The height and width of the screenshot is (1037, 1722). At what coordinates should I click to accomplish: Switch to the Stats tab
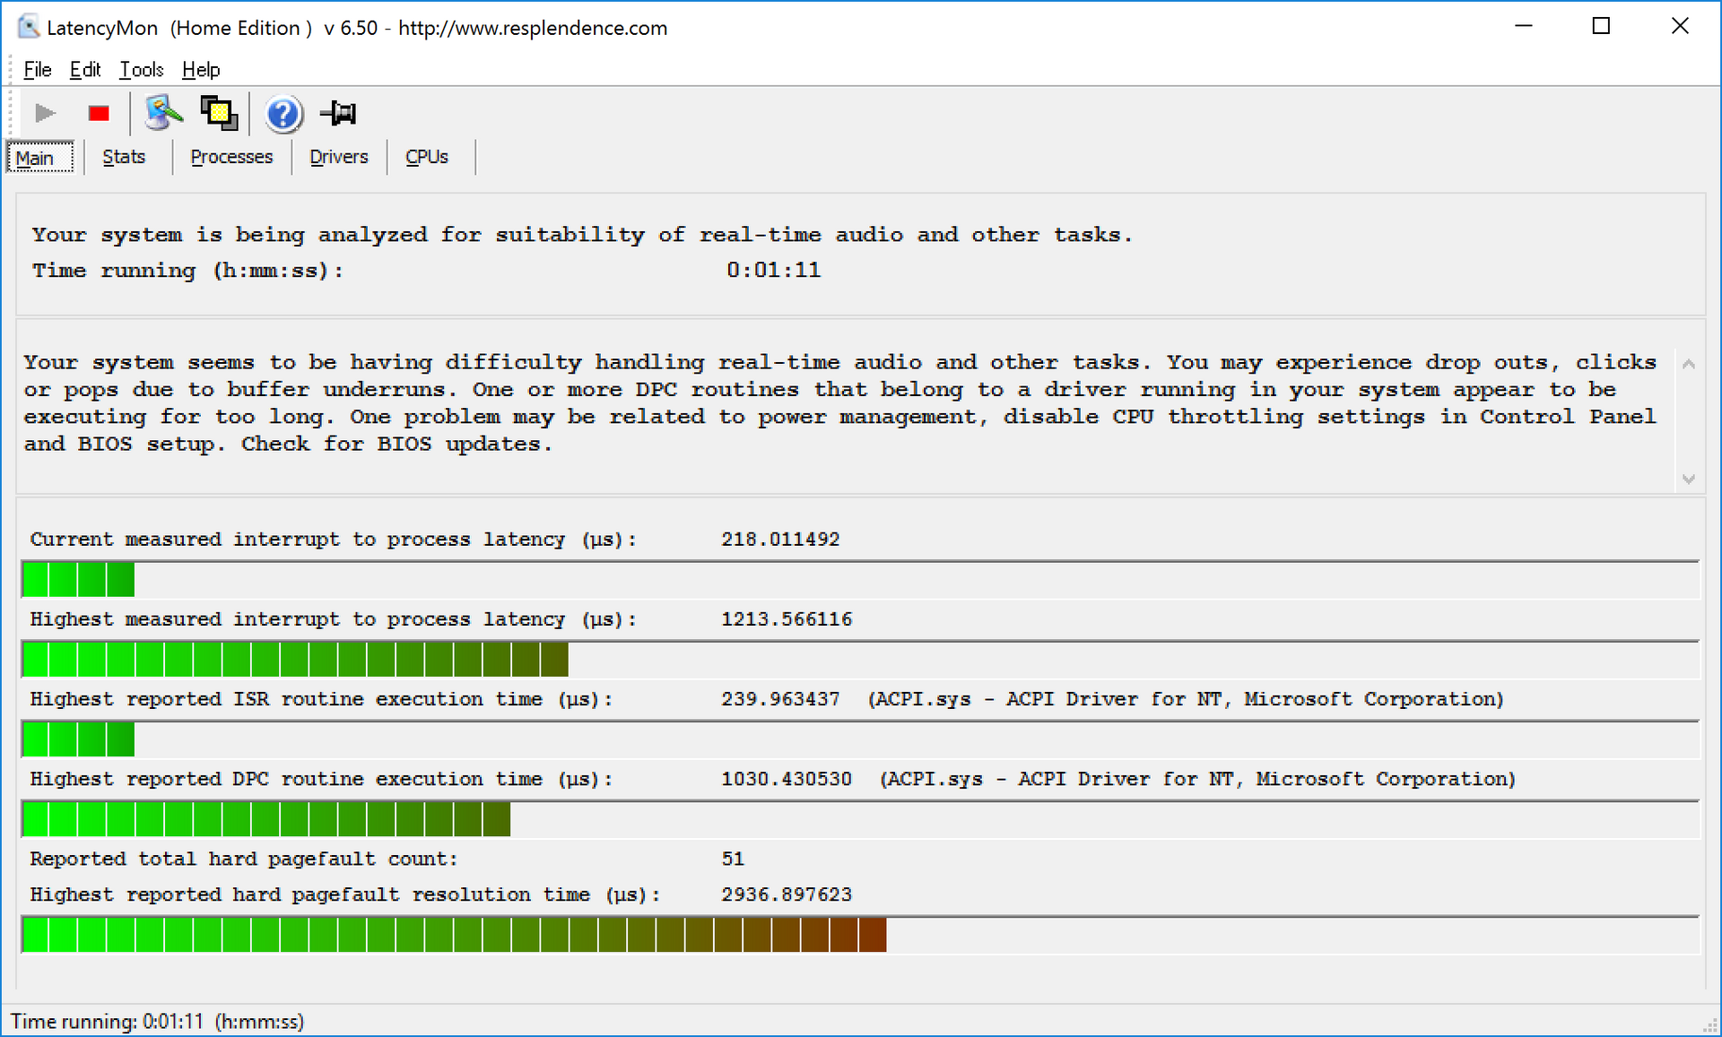(124, 157)
